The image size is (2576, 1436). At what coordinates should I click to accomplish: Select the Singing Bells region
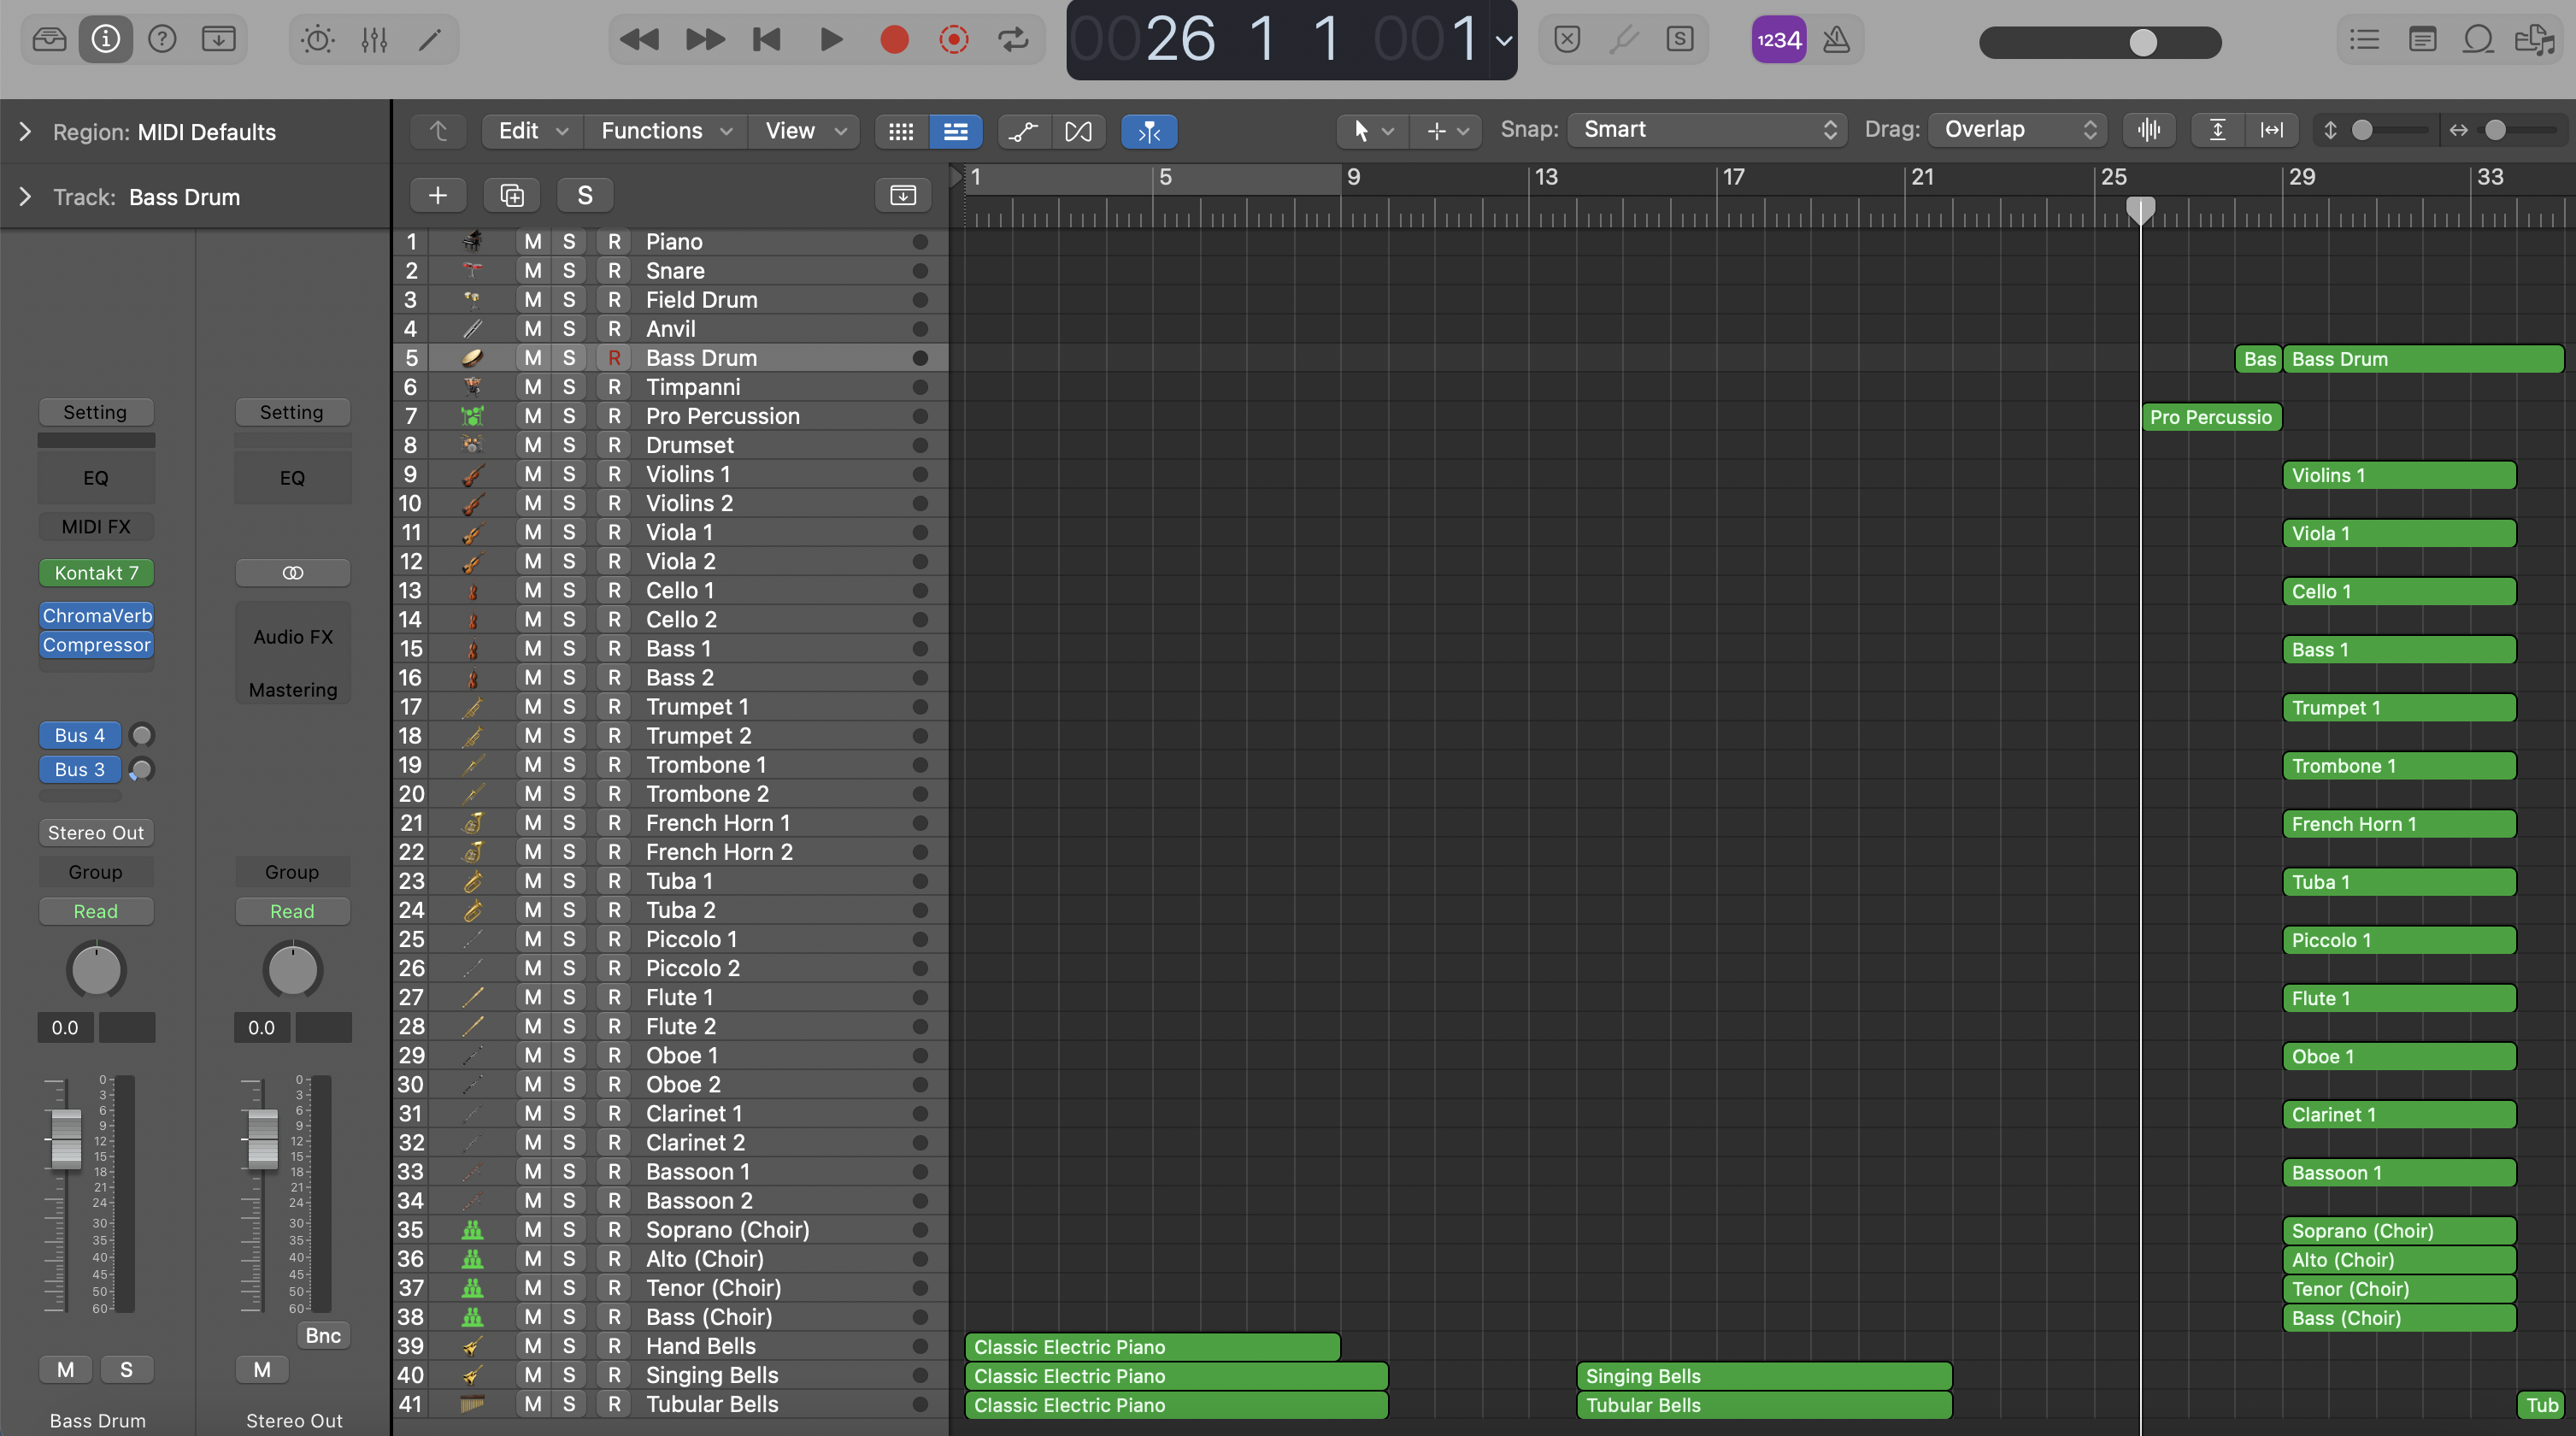tap(1764, 1376)
